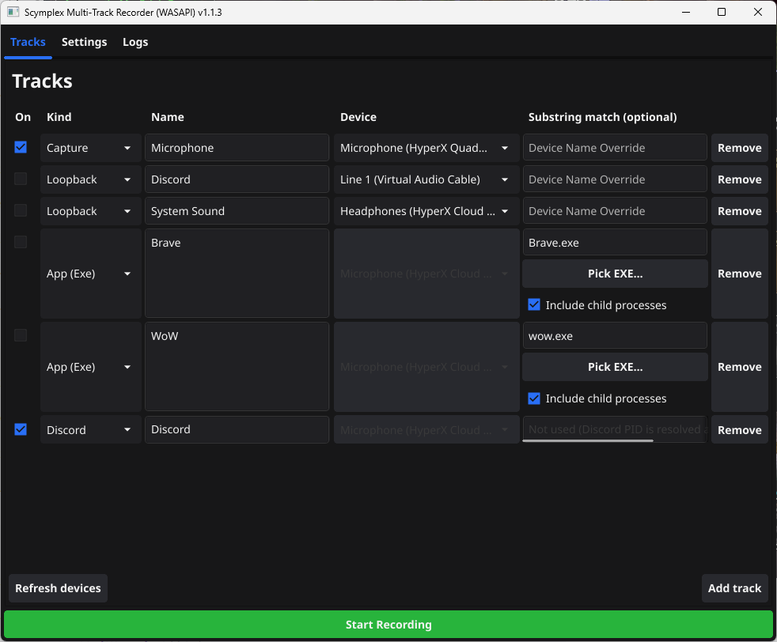Disable the Discord kind track checkbox

[x=21, y=429]
